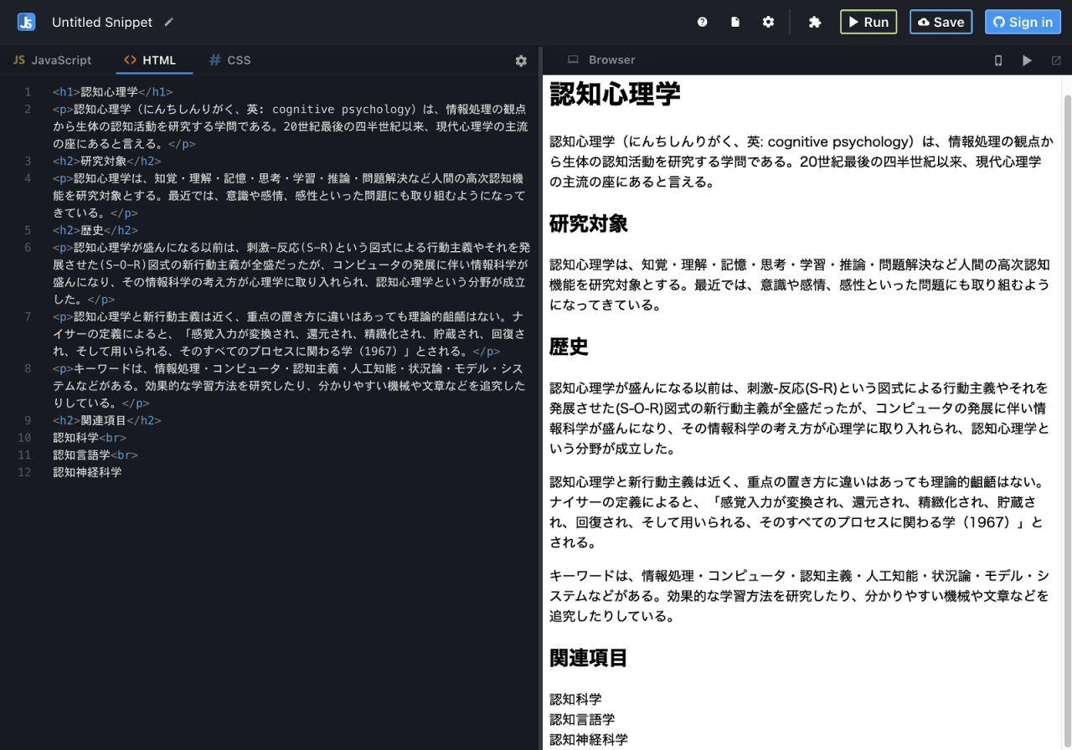This screenshot has height=750, width=1072.
Task: Switch to the JavaScript tab
Action: (53, 59)
